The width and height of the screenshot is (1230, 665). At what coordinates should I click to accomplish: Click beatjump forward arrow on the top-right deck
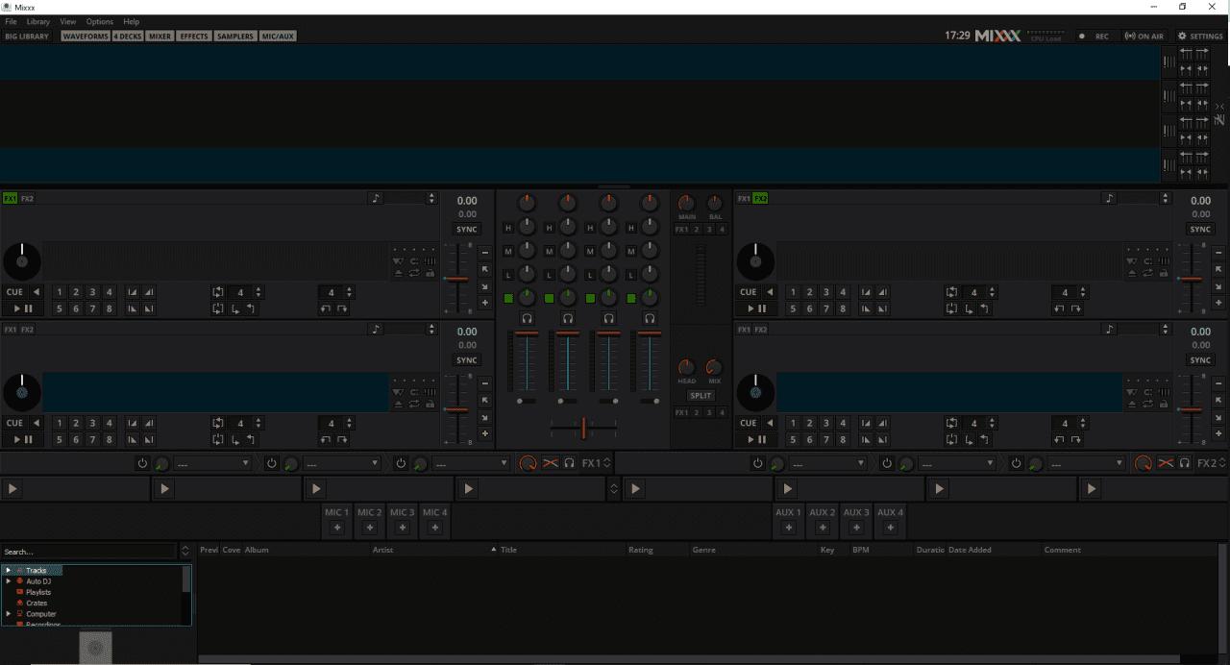[x=1076, y=308]
